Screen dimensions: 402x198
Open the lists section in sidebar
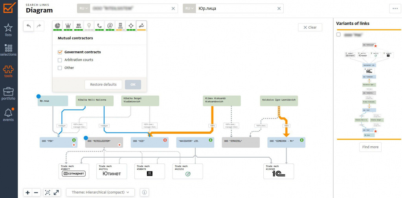[x=8, y=30]
